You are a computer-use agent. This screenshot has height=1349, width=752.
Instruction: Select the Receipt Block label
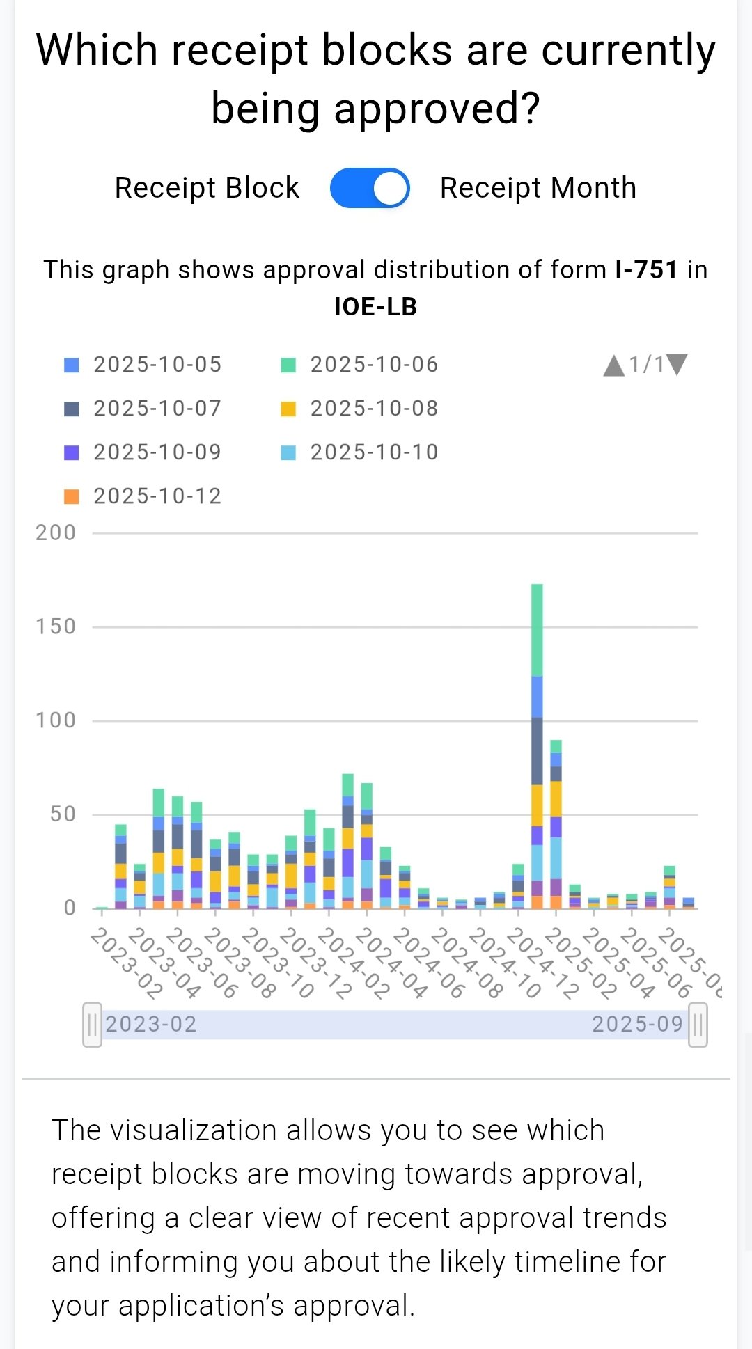click(x=207, y=188)
